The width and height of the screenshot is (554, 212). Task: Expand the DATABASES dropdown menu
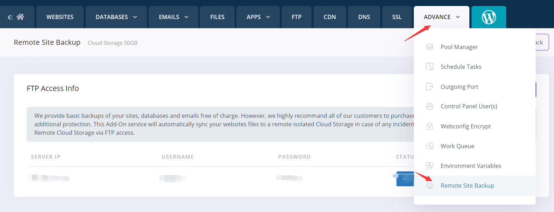click(116, 17)
